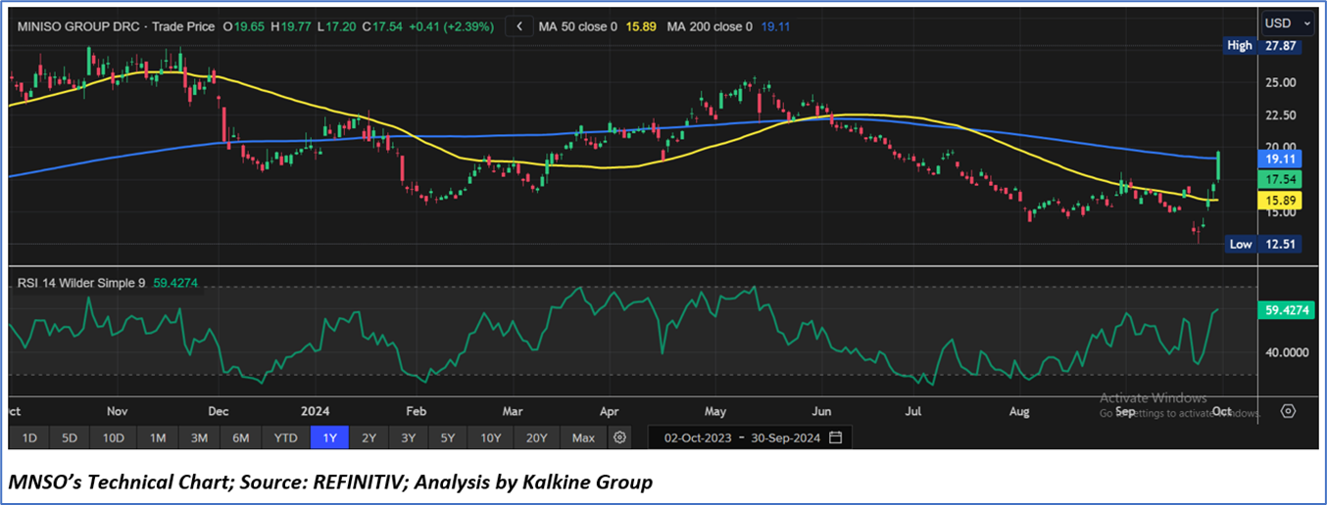Edit the end date 30-Sep-2024

[783, 437]
